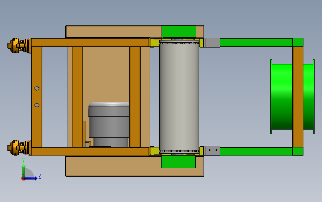322x202 pixels.
Task: Select the gray motor housing
Action: 109,124
